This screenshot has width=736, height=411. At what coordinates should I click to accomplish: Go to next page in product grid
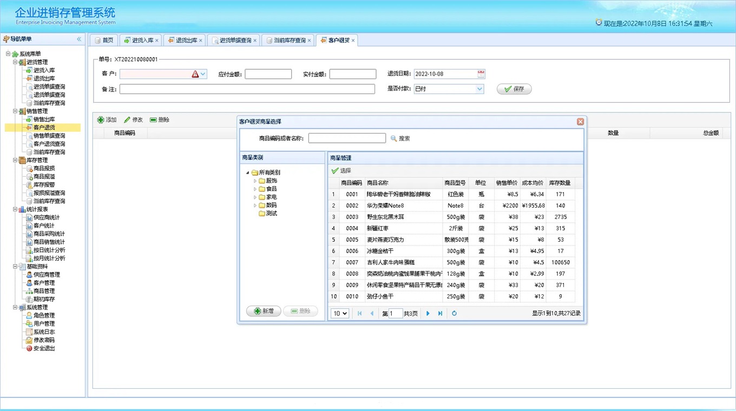point(428,313)
